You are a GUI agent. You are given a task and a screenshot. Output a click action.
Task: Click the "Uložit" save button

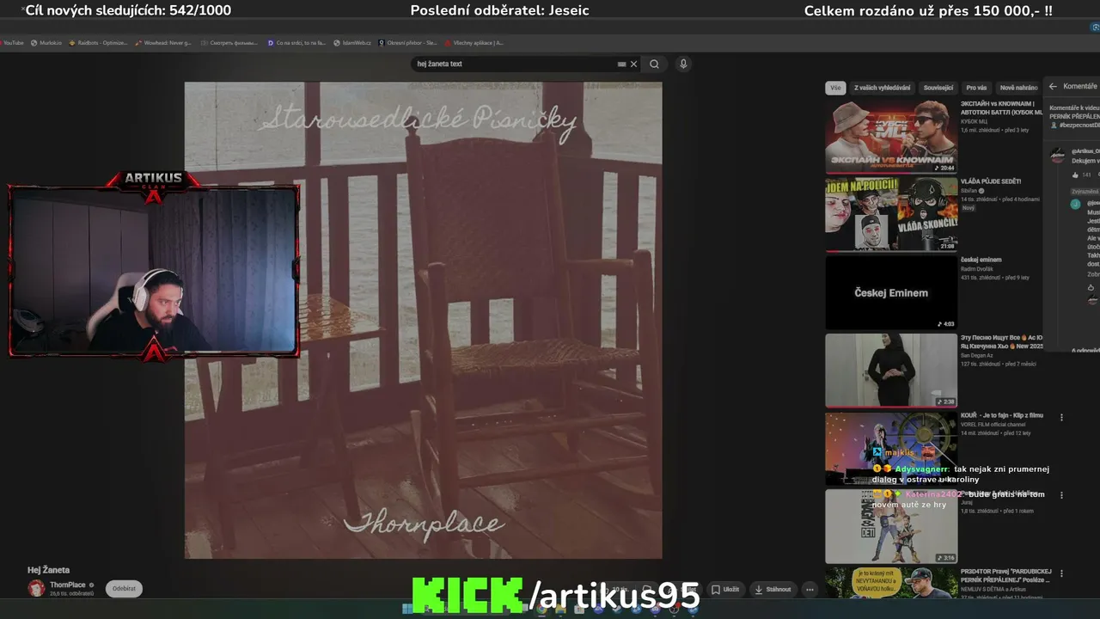tap(725, 590)
